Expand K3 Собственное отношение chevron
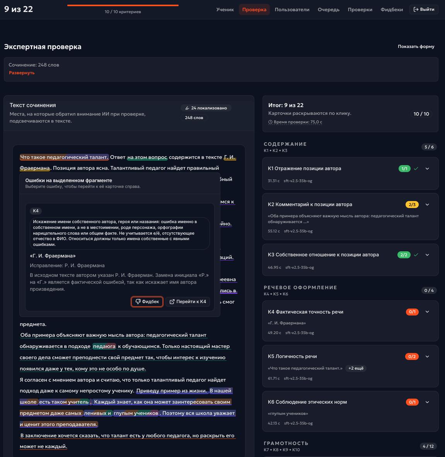This screenshot has width=445, height=457. (427, 255)
